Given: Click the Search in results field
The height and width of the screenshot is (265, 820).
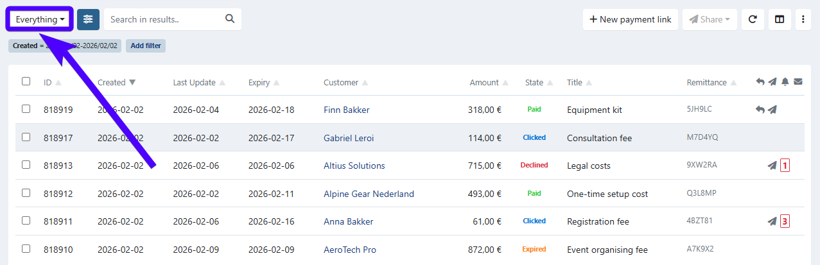Looking at the screenshot, I should pos(164,19).
